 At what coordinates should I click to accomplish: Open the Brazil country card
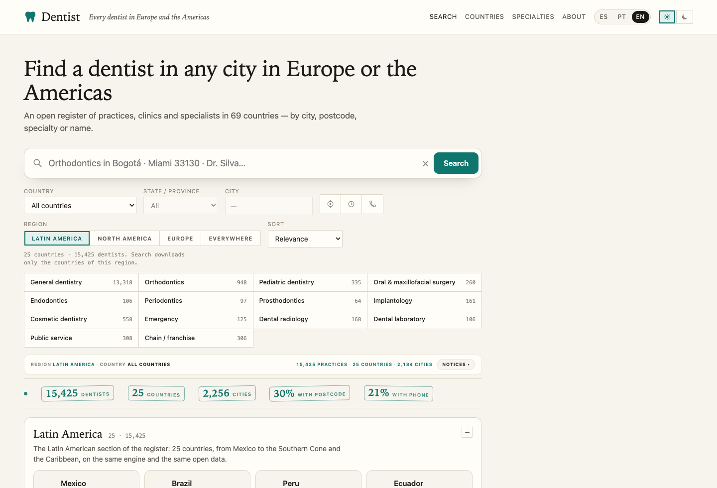tap(197, 480)
